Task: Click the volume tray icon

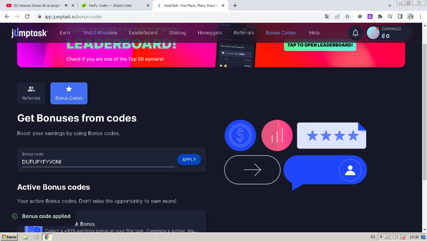Action: [395, 237]
